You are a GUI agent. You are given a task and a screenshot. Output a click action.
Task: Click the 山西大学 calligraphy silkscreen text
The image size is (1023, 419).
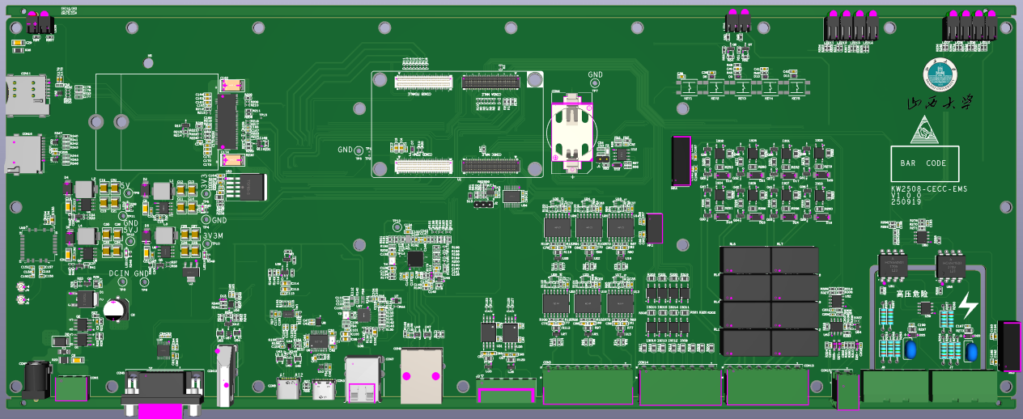937,104
